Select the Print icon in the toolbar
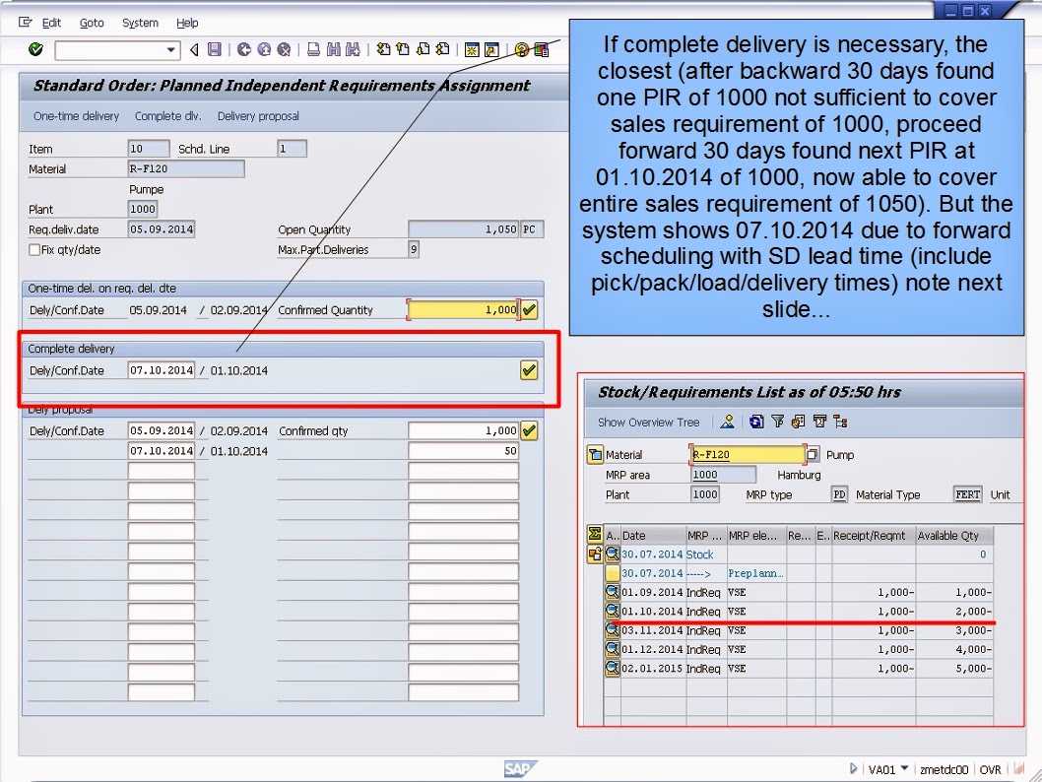The height and width of the screenshot is (782, 1042). [313, 48]
